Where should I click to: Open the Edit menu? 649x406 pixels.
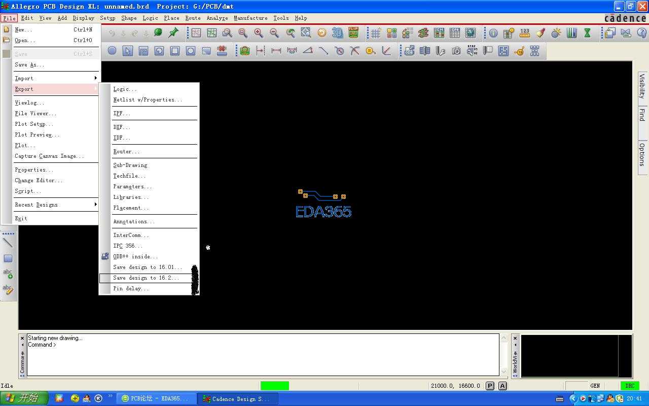27,18
